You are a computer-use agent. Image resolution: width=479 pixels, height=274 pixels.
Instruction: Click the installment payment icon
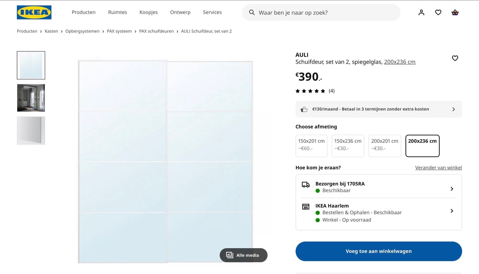(x=304, y=109)
